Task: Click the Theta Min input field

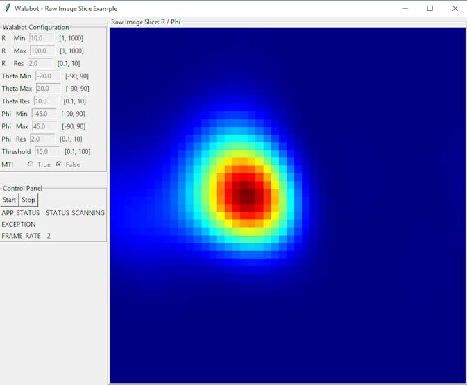Action: [48, 76]
